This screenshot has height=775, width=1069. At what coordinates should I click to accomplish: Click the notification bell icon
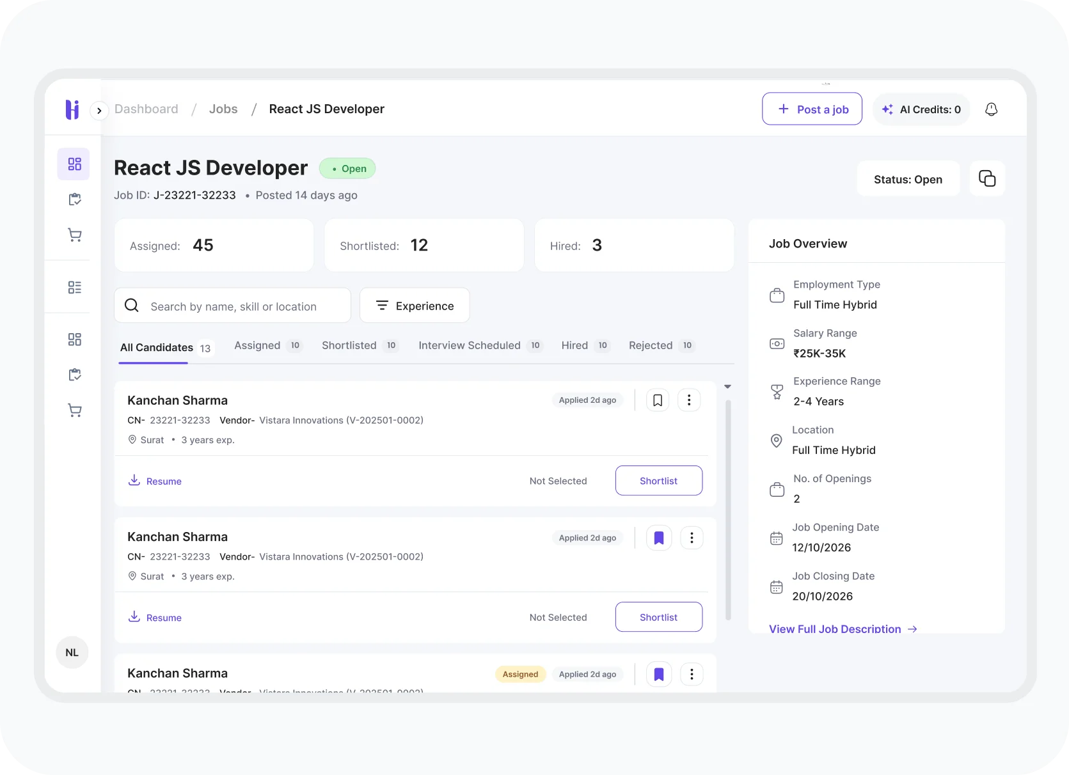(991, 109)
